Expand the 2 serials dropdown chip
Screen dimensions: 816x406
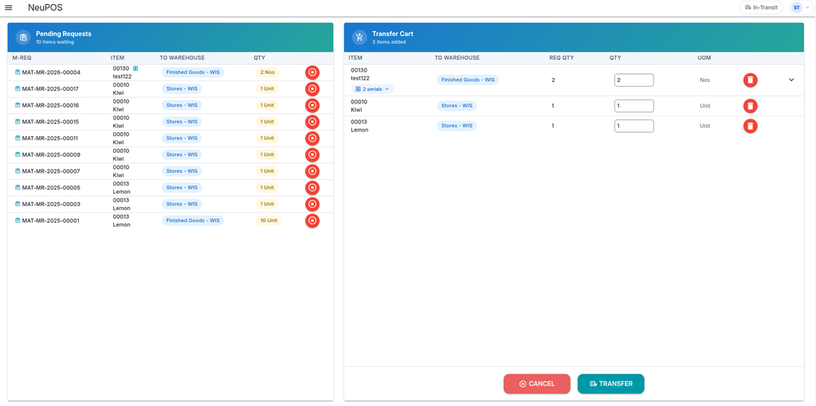[372, 89]
